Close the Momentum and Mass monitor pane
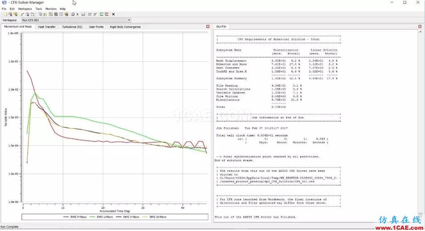The width and height of the screenshot is (425, 231). tap(208, 27)
